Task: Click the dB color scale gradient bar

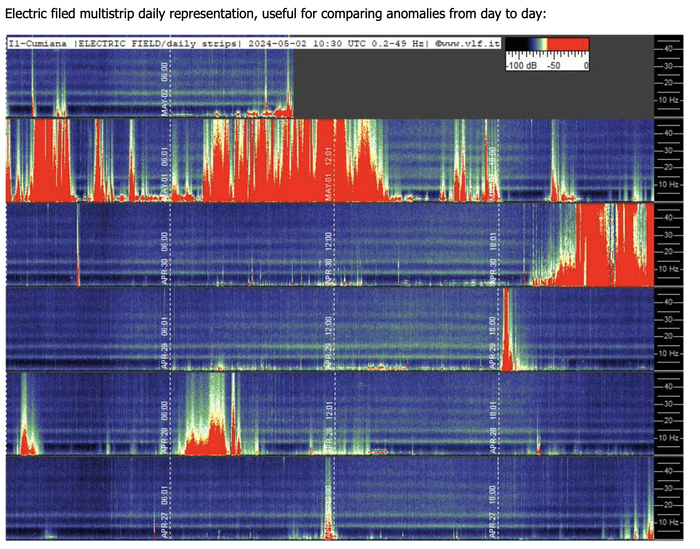Action: pyautogui.click(x=547, y=44)
